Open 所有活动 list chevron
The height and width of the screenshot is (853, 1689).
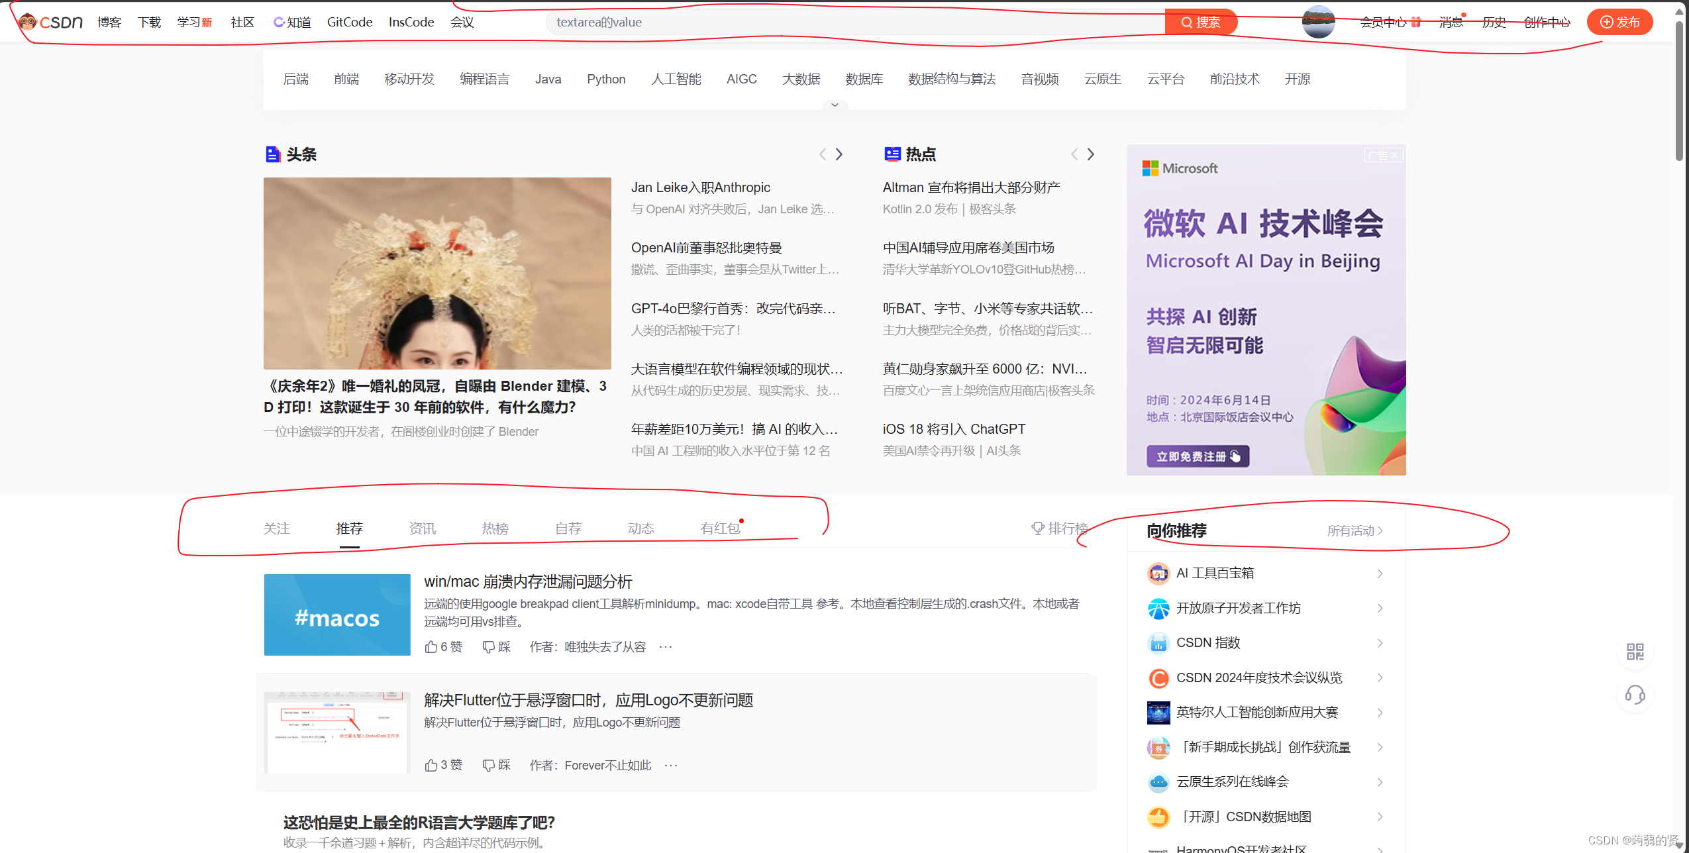(1380, 530)
